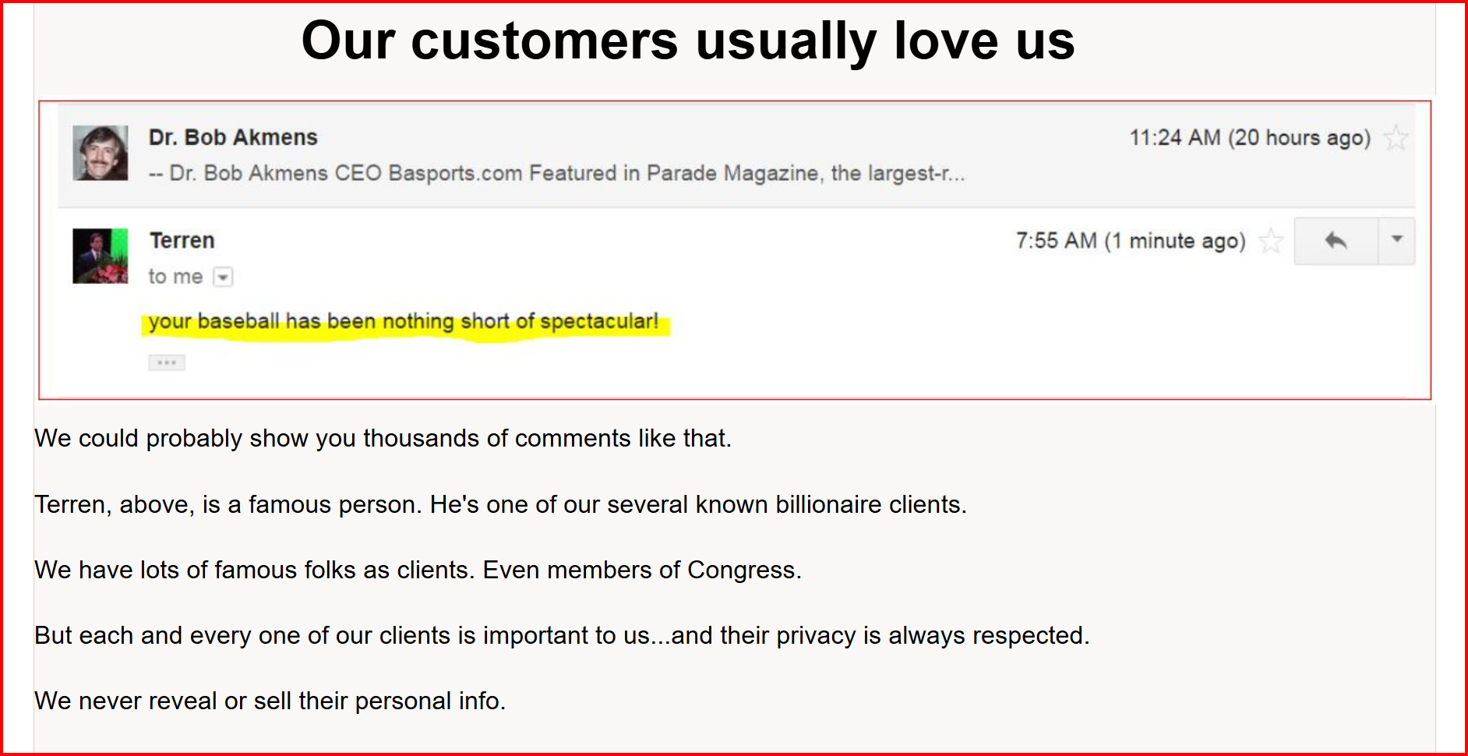This screenshot has width=1468, height=756.
Task: Expand the collapsed Parade Magazine snippet
Action: (556, 173)
